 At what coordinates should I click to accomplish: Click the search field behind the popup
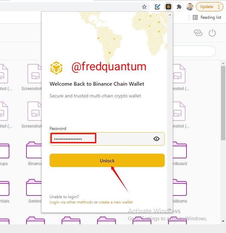coord(194,51)
